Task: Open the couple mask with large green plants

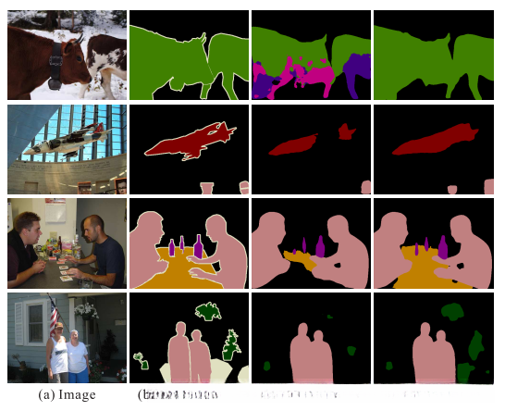Action: [x=434, y=338]
